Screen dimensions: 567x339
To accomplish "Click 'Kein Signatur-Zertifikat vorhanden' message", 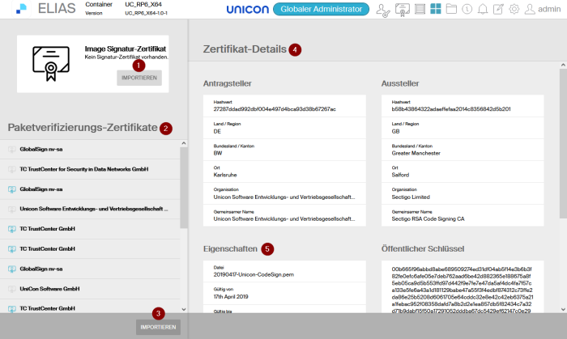I will [x=126, y=57].
